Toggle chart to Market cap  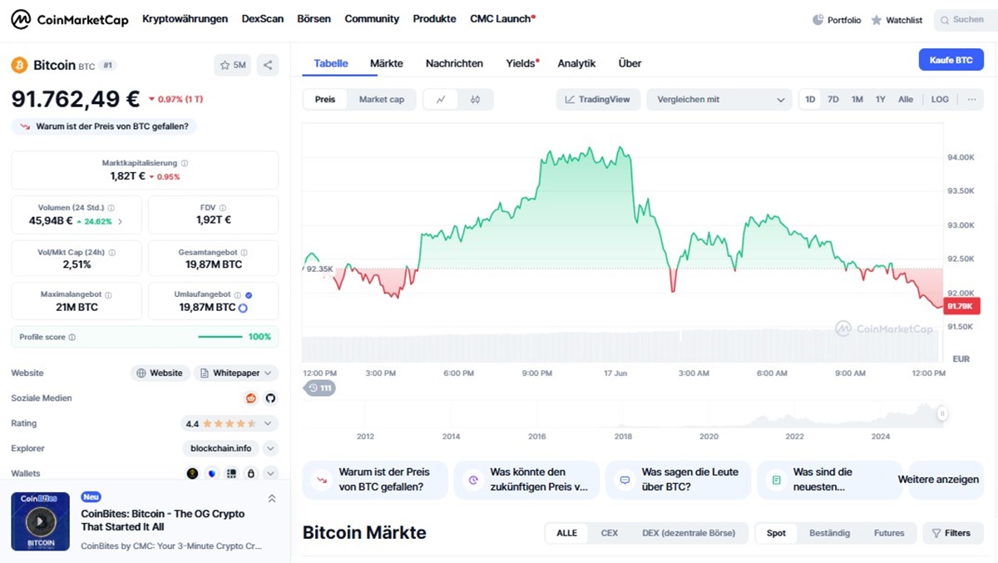381,100
